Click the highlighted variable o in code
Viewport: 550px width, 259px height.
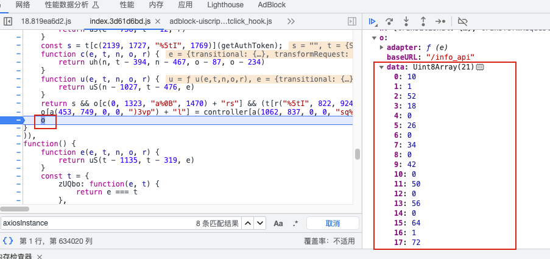click(43, 120)
